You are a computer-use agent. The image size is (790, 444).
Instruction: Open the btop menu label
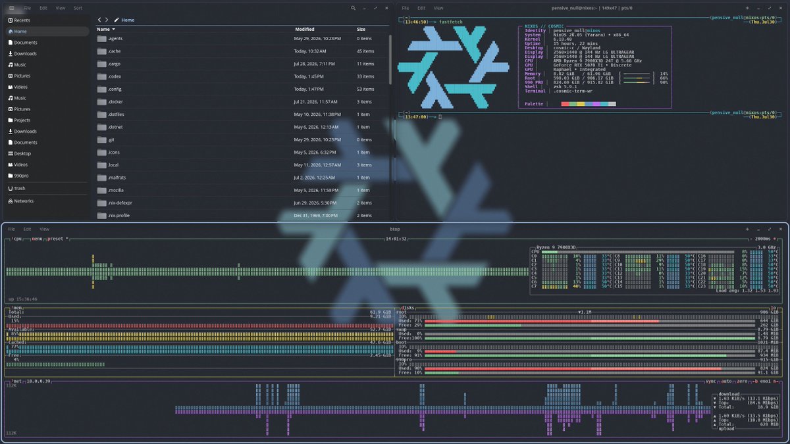37,239
